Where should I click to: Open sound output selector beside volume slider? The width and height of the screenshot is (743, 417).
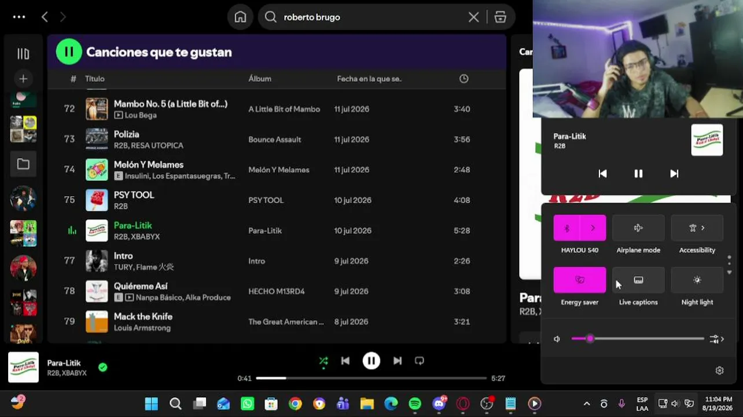[717, 339]
